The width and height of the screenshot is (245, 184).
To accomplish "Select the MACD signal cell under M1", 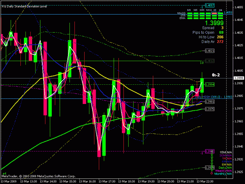I will coord(190,13).
